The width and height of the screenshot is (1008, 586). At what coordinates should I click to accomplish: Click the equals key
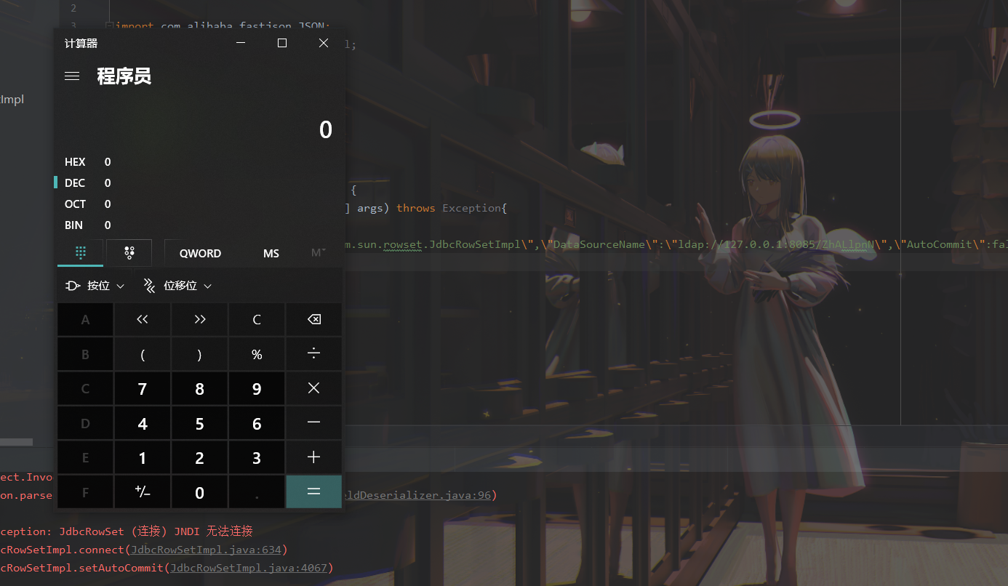314,492
